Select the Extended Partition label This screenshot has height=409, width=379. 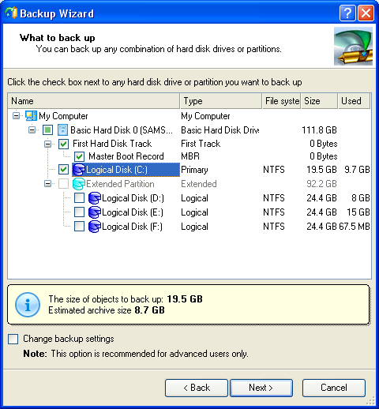pos(120,184)
